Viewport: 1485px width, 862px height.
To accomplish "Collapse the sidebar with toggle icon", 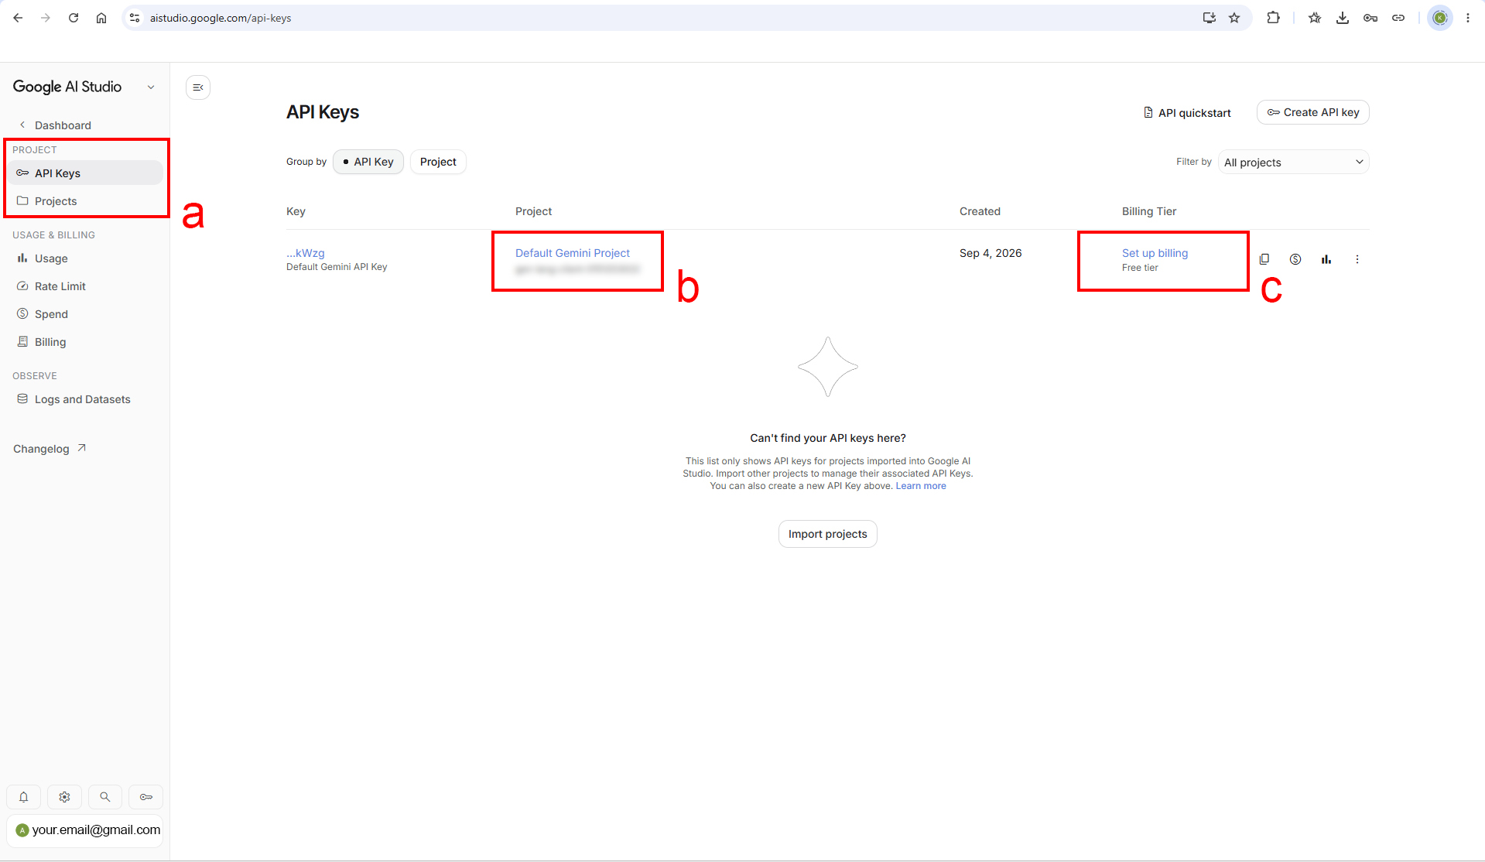I will (x=198, y=87).
